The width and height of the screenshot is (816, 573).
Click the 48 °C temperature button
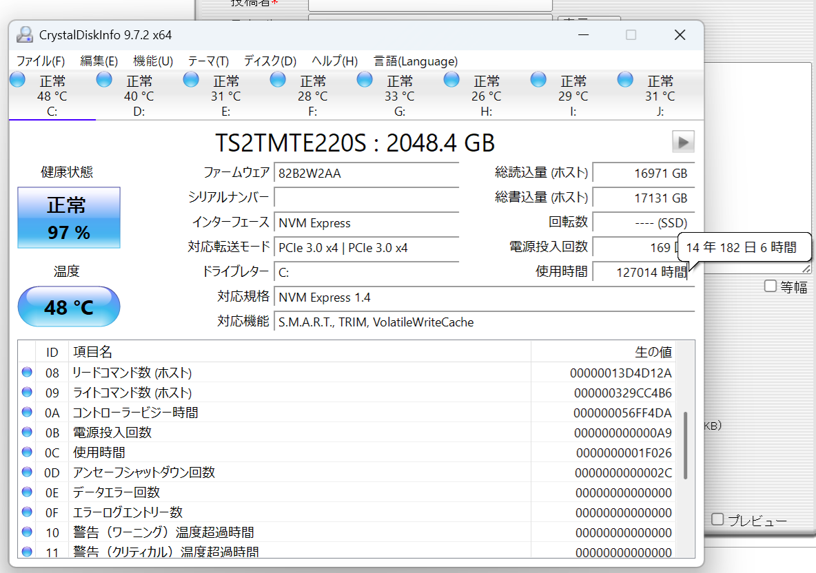point(69,306)
